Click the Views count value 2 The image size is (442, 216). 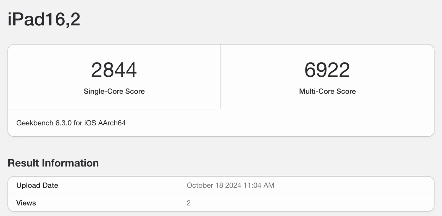(189, 203)
